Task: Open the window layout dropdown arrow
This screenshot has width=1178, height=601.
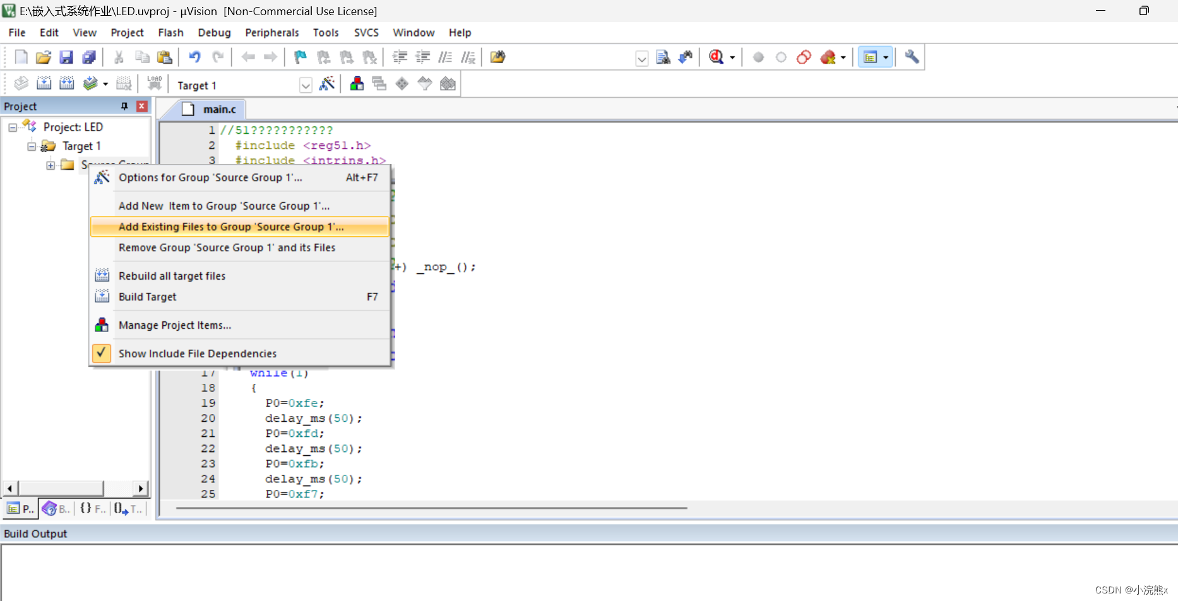Action: 886,57
